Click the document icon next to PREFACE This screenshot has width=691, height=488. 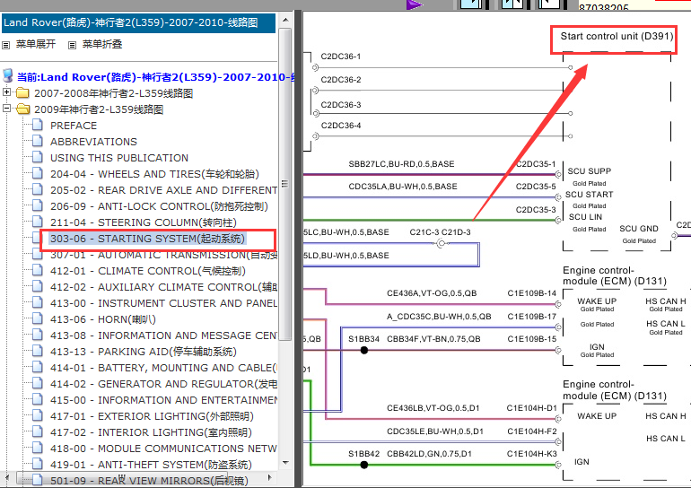[38, 125]
